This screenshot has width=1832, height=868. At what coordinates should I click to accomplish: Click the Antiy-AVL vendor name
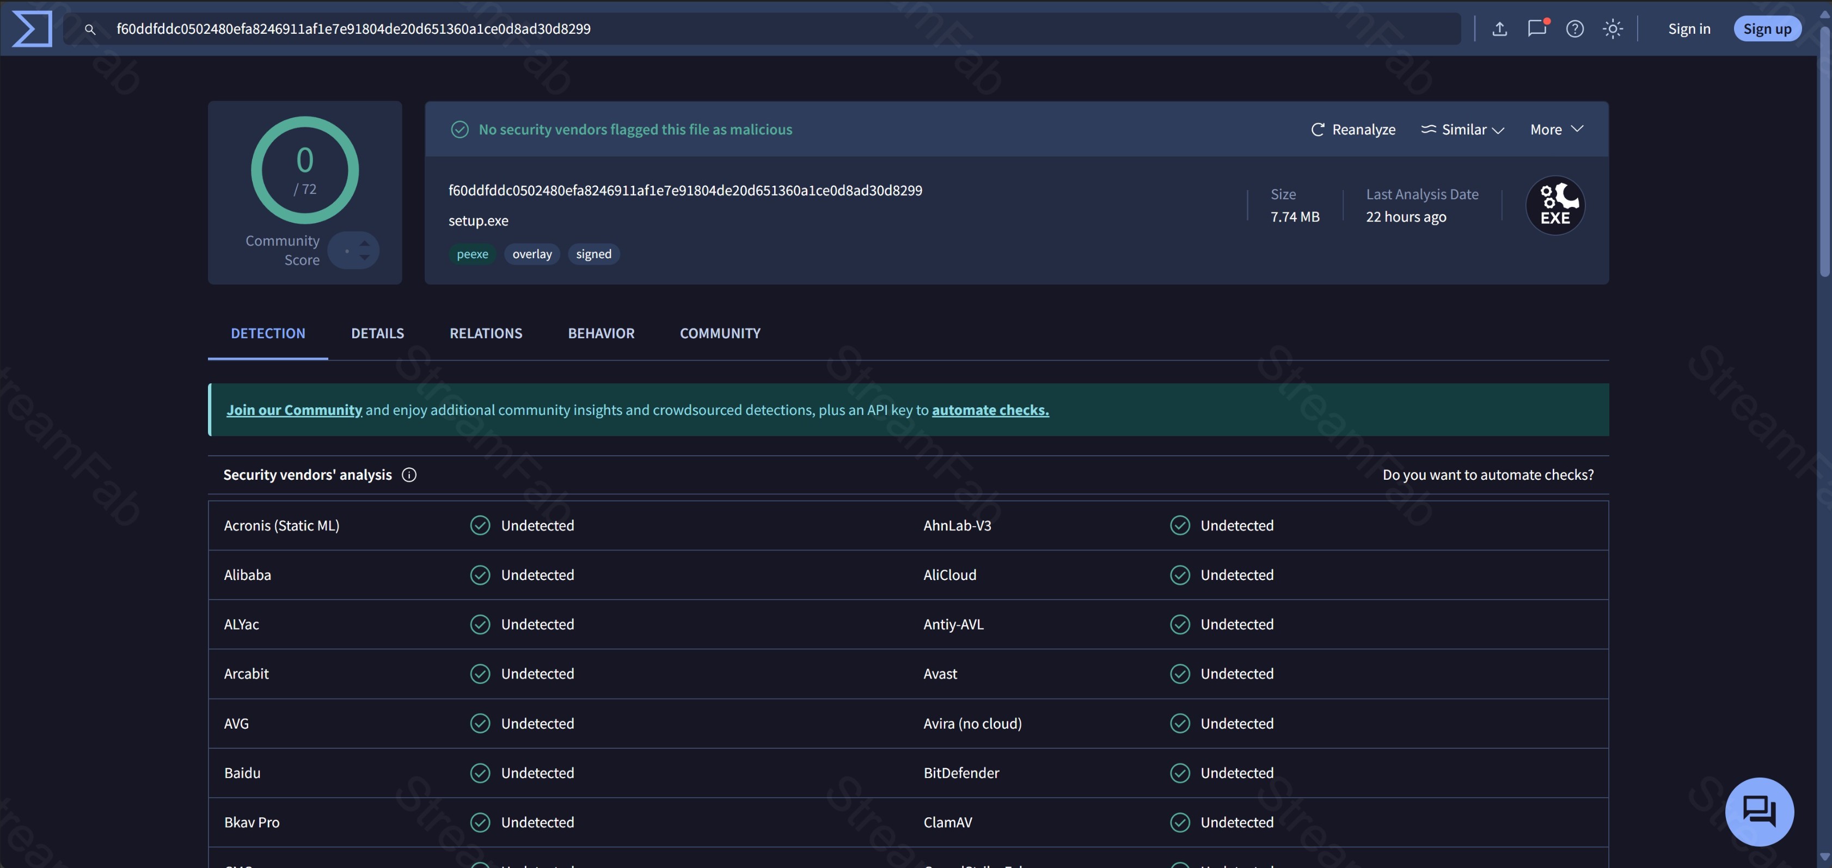(953, 625)
